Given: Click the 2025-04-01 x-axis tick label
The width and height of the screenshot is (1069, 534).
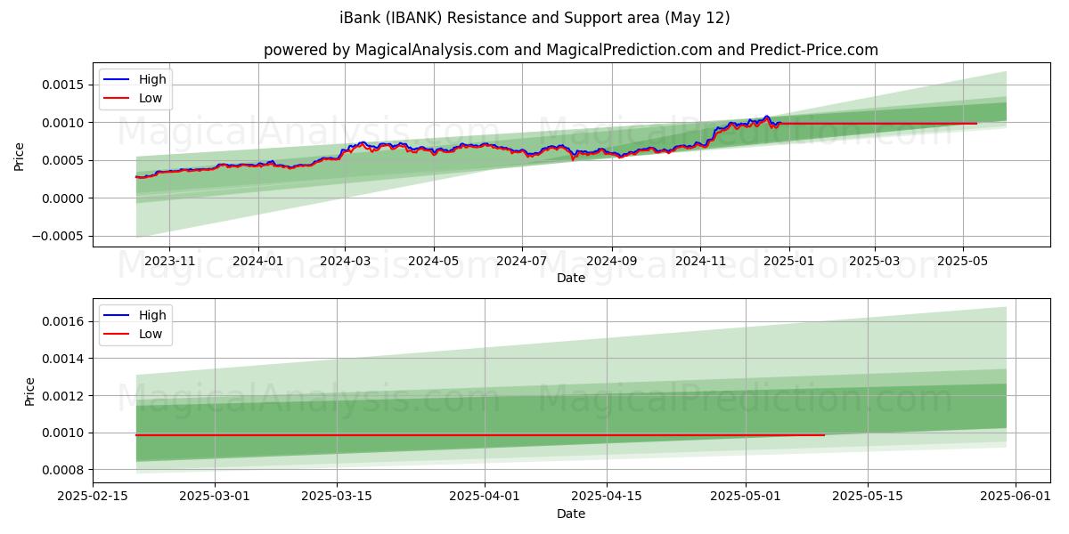Looking at the screenshot, I should pyautogui.click(x=486, y=498).
